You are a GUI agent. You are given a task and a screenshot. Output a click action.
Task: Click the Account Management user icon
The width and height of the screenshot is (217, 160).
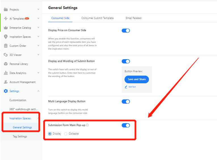click(x=6, y=82)
